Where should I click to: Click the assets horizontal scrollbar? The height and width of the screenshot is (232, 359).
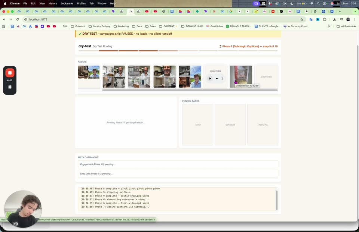(x=190, y=90)
